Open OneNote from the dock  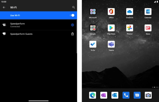(x=104, y=95)
